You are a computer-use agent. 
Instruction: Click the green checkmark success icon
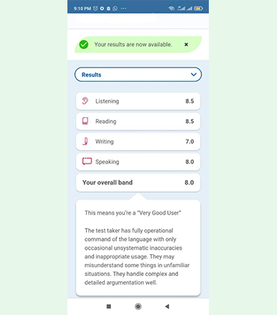(x=84, y=45)
